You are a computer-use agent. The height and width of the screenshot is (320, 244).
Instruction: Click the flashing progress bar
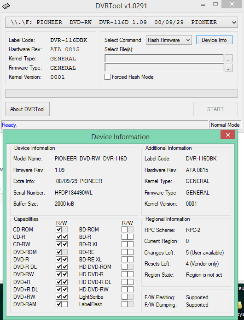coord(122,94)
